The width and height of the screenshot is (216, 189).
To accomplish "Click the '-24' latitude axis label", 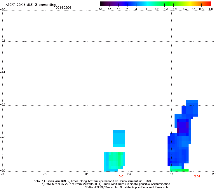I will 3,72.
